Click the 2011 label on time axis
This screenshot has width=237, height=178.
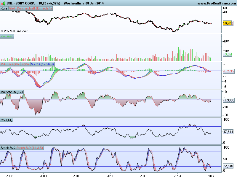(110, 176)
